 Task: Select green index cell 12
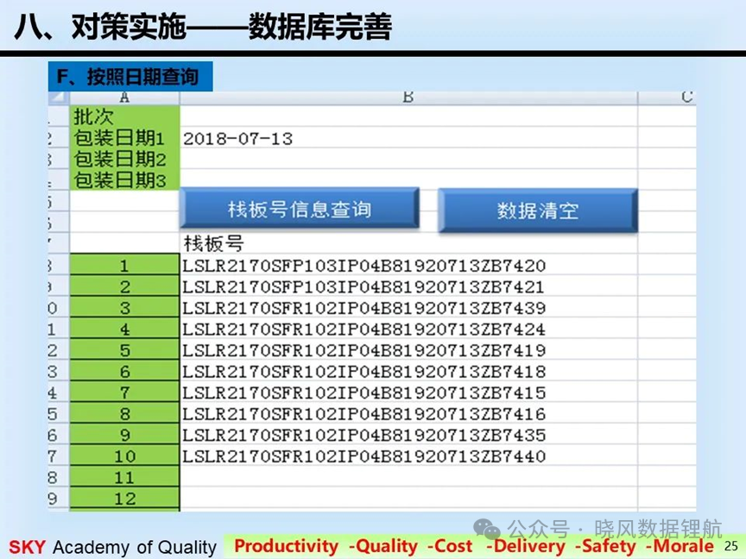coord(124,498)
